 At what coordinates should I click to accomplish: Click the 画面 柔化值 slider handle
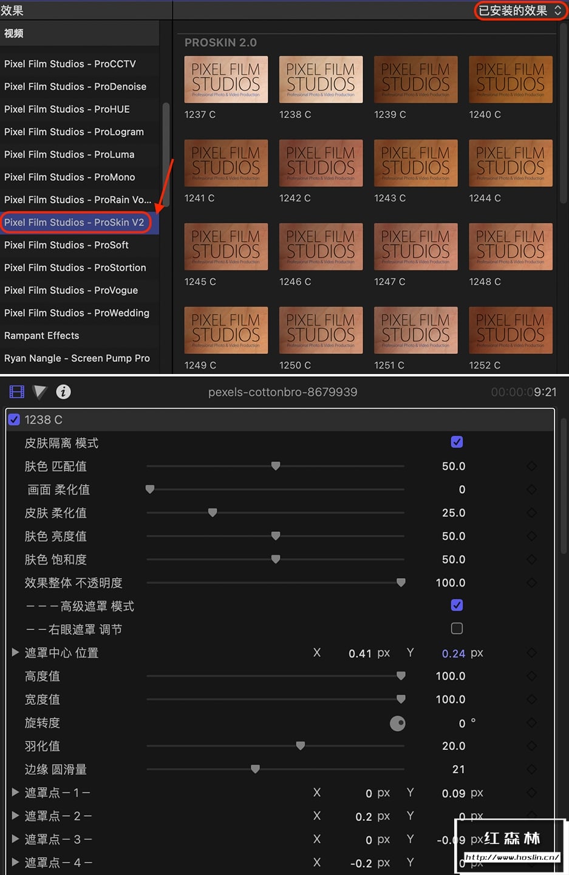[150, 489]
